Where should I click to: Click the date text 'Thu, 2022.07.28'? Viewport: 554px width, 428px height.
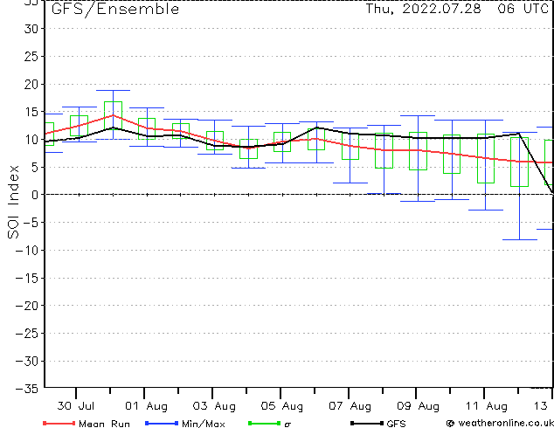point(423,9)
